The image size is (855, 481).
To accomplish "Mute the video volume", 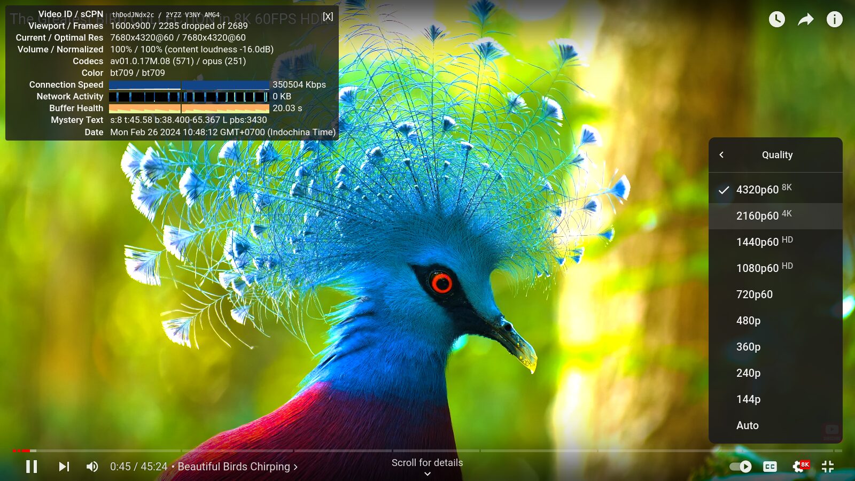I will pos(92,467).
